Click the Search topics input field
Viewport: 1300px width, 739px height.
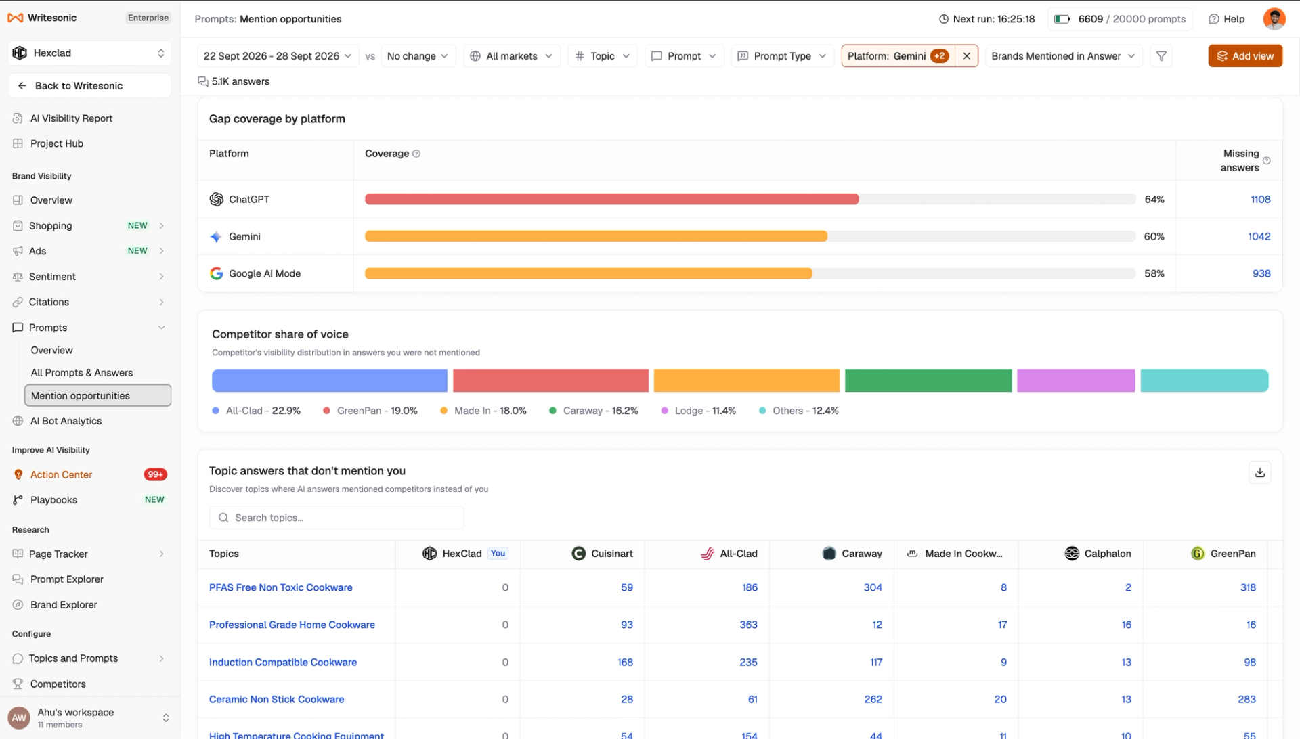tap(337, 518)
